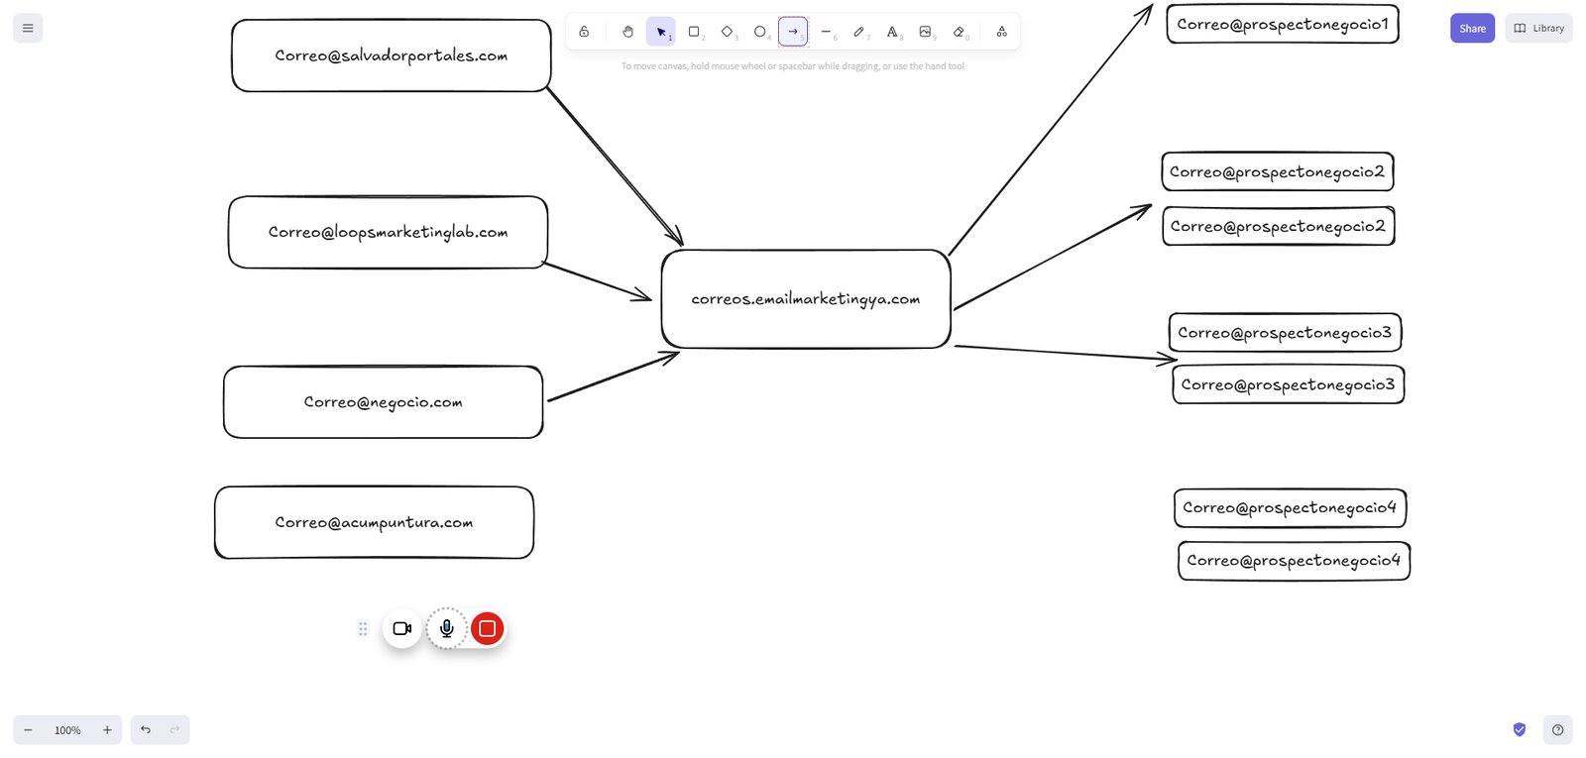Screen dimensions: 1586x758
Task: Grab the recording bar drag handle
Action: [x=363, y=628]
